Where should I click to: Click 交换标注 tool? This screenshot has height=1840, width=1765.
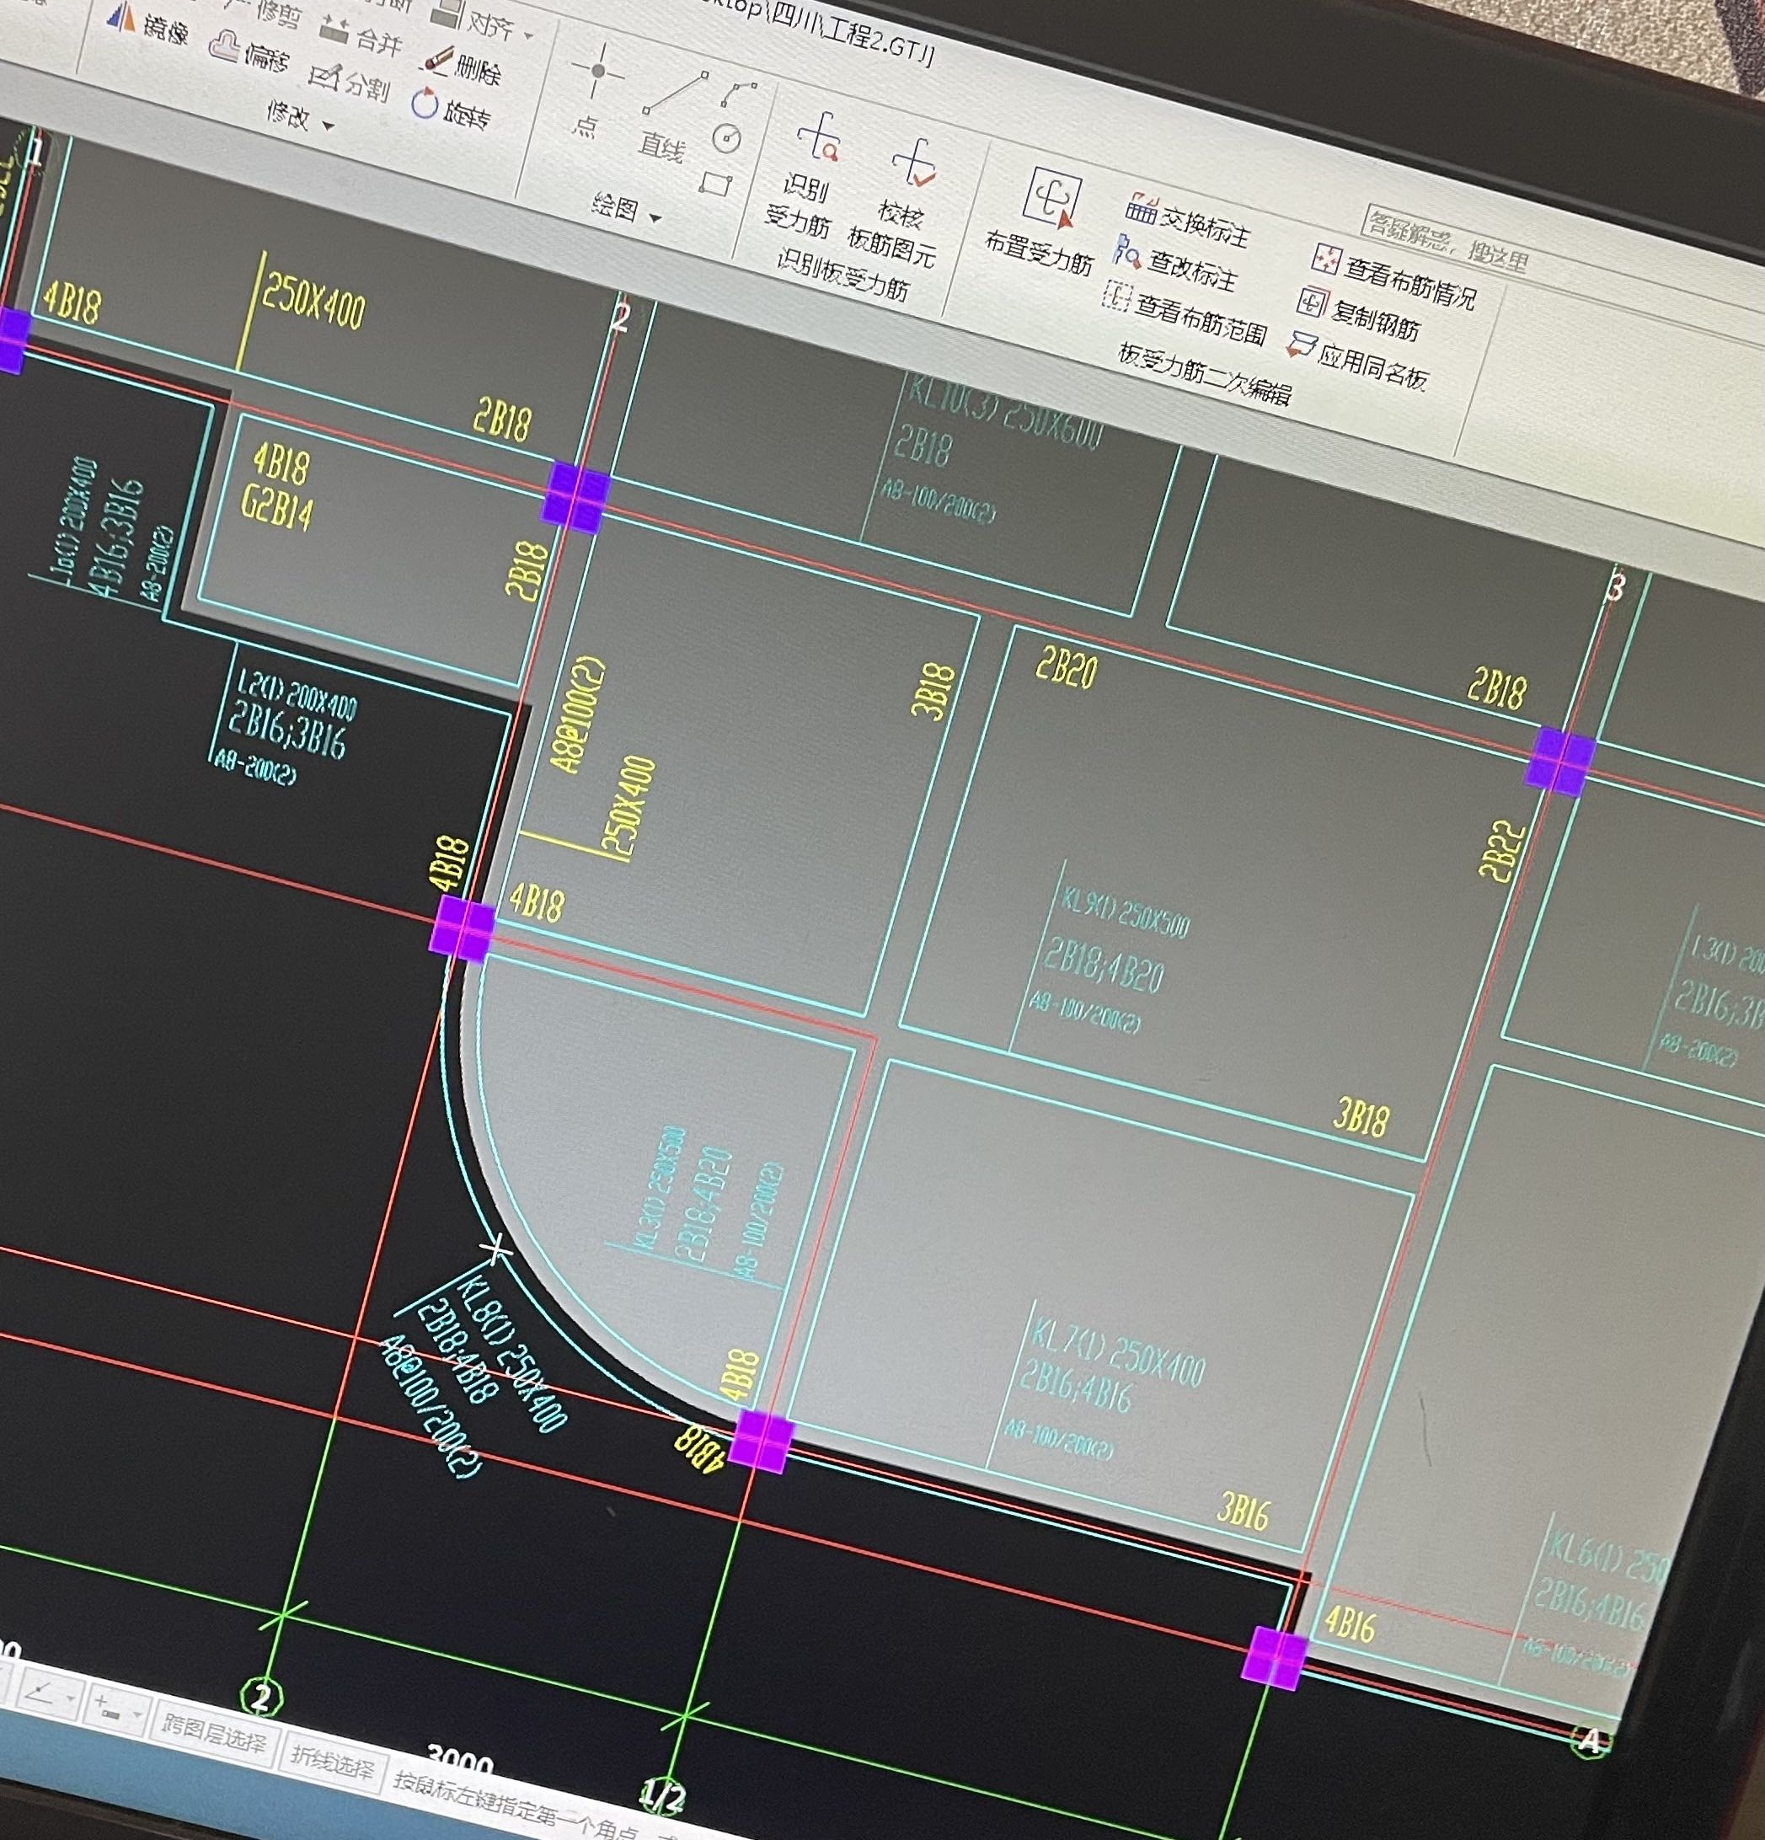coord(1189,222)
